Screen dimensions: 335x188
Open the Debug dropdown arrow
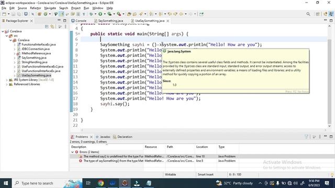(x=95, y=14)
